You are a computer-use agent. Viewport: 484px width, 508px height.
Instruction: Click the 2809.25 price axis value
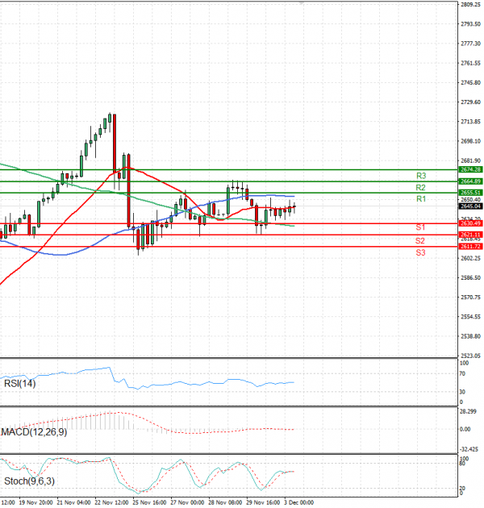point(471,5)
